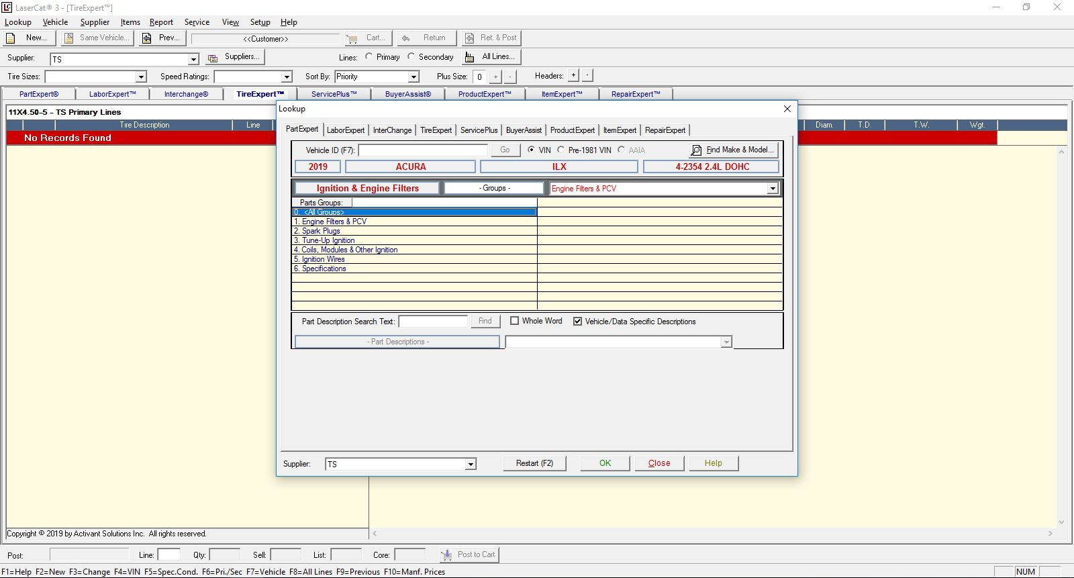Screen dimensions: 1074x578
Task: Expand the Engine Filters & PCV dropdown
Action: coord(773,189)
